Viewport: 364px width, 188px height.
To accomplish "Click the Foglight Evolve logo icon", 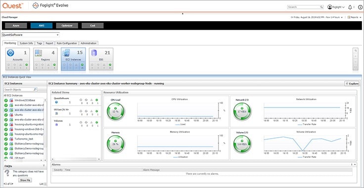I will pyautogui.click(x=36, y=5).
